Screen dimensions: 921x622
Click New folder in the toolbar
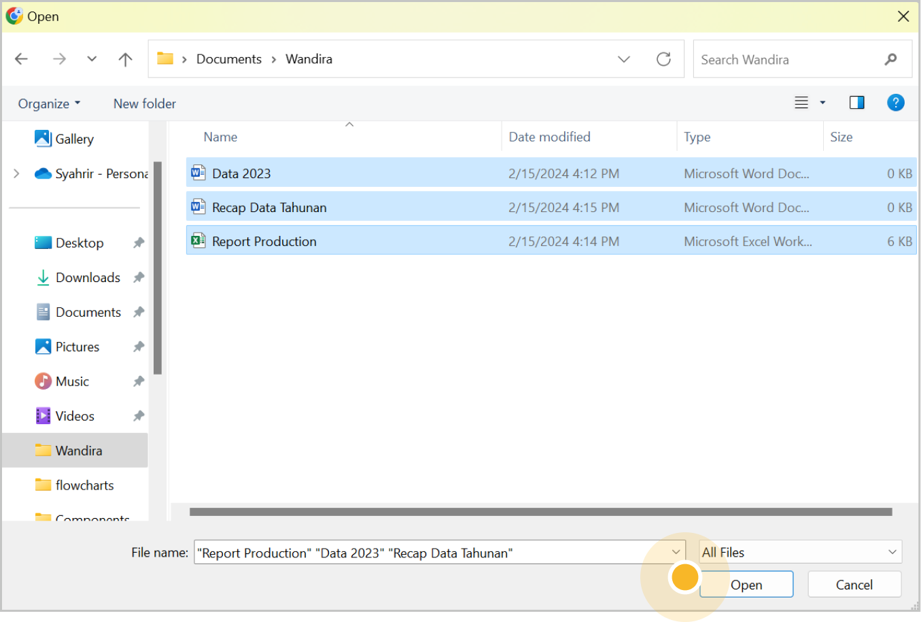click(144, 103)
